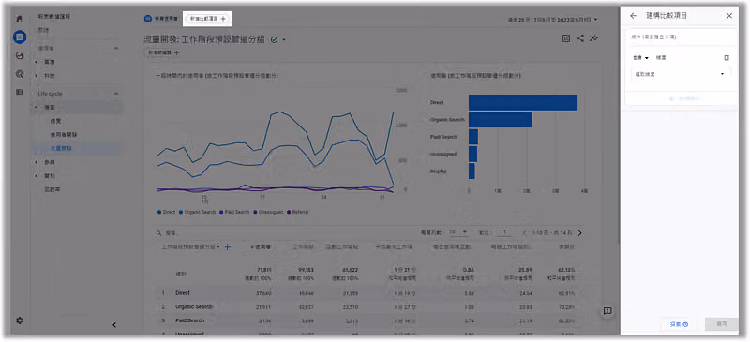This screenshot has width=750, height=342.
Task: Delete the condition with the trash icon
Action: tap(727, 58)
